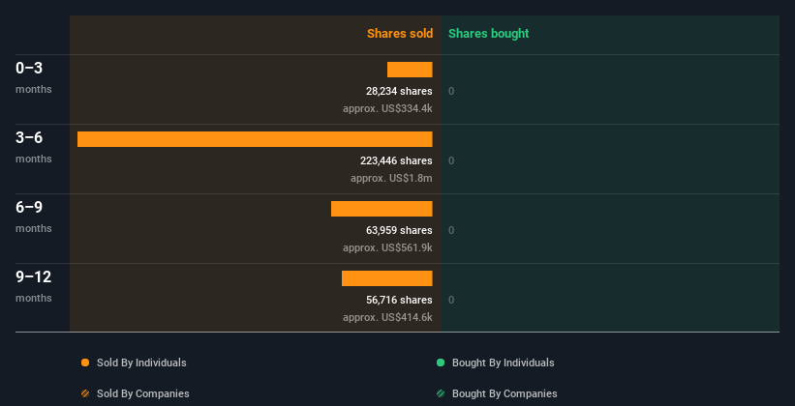Click the 6–9 months orange bar
Screen dimensions: 795x406
coord(382,209)
